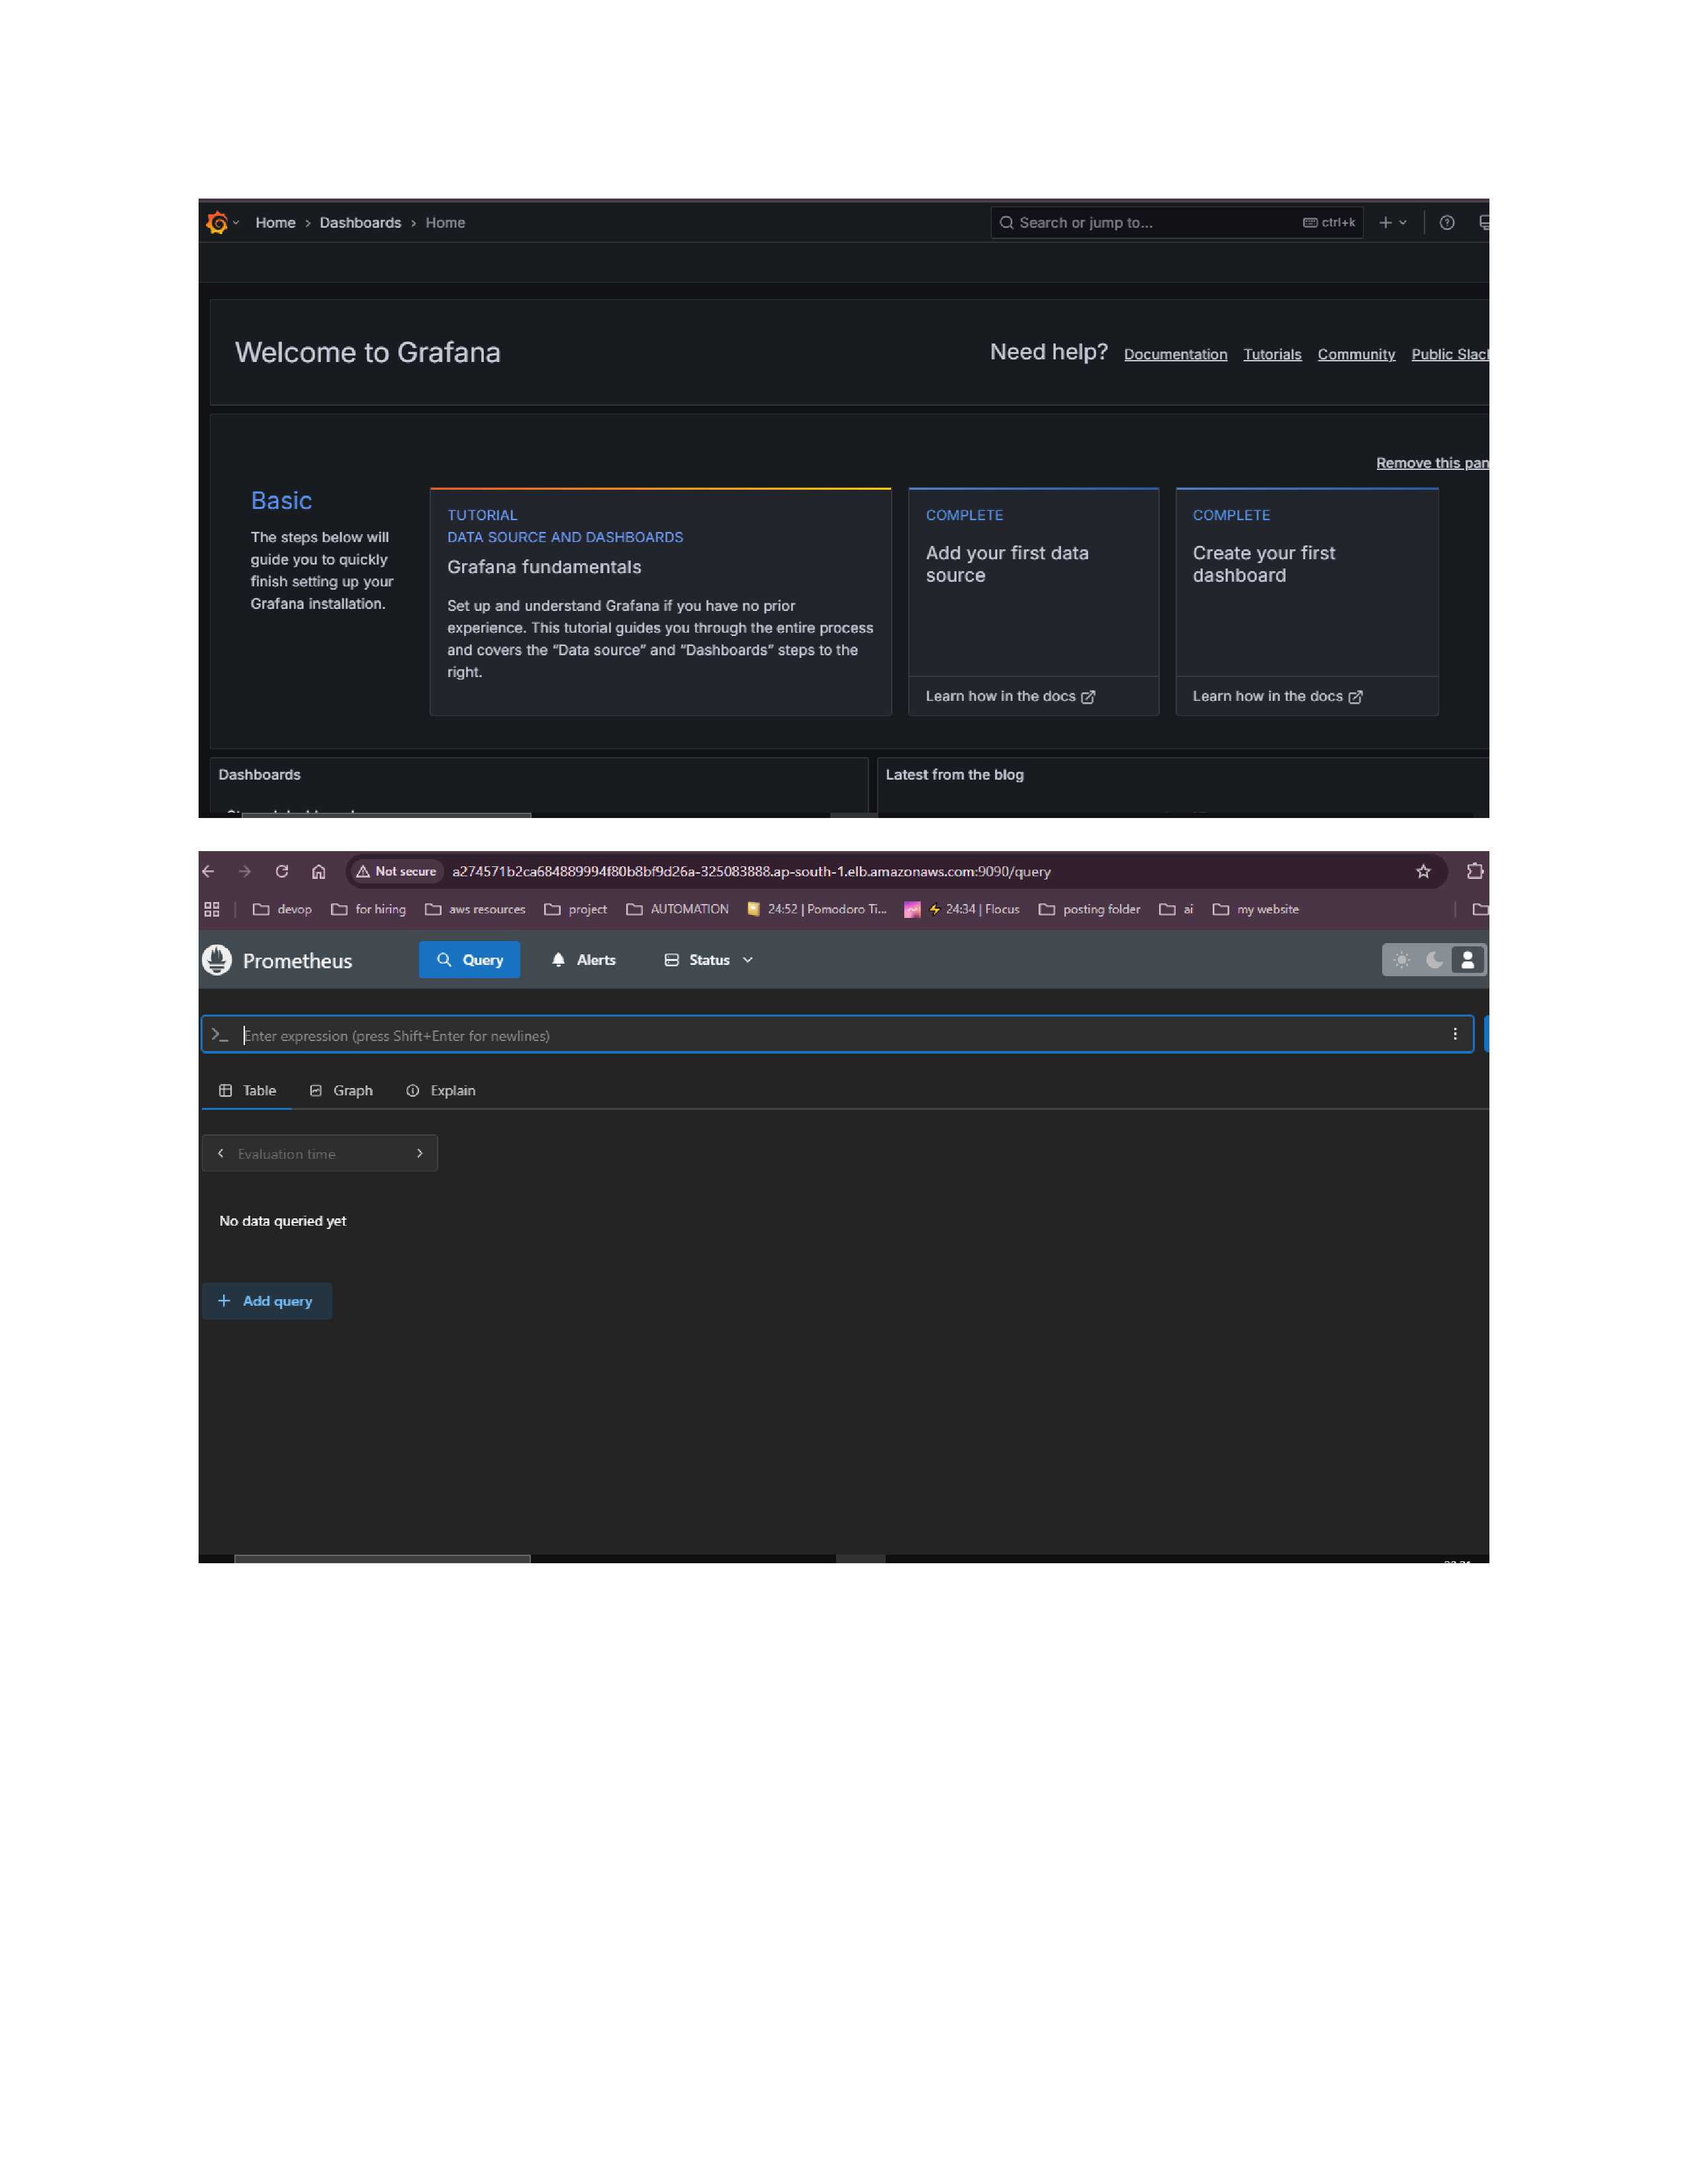This screenshot has width=1688, height=2184.
Task: Open devop bookmark folder
Action: (283, 909)
